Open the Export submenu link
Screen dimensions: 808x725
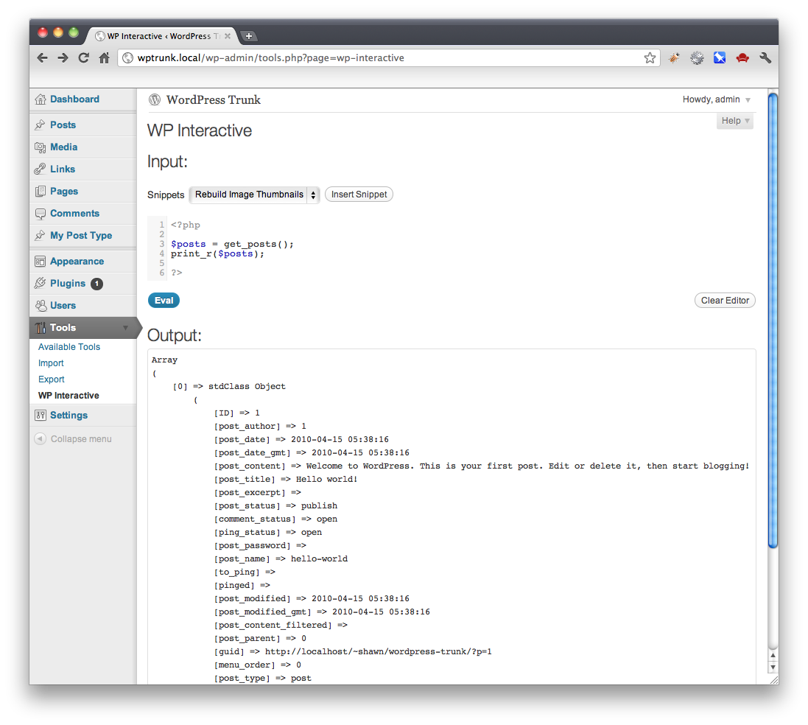coord(52,379)
